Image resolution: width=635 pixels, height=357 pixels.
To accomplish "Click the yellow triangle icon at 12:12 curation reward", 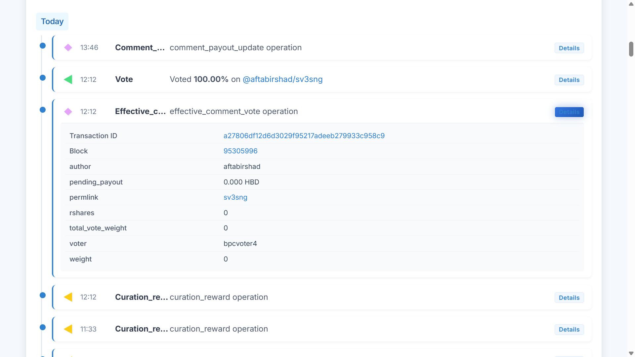I will [x=68, y=297].
